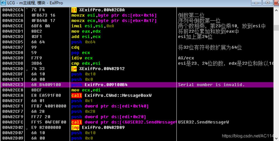The width and height of the screenshot is (279, 141).
Task: Select the imul esi,esi,0xA instruction
Action: pos(93,26)
